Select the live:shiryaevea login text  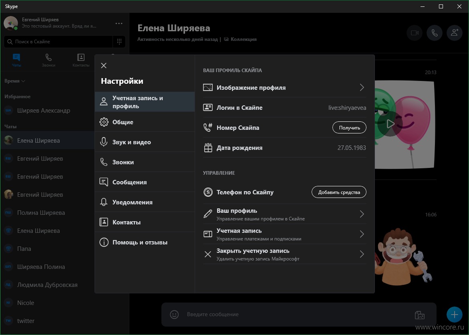click(x=347, y=108)
